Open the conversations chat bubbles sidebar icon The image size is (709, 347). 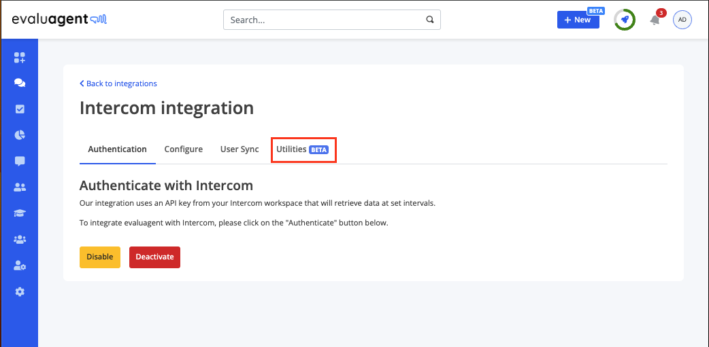point(20,83)
